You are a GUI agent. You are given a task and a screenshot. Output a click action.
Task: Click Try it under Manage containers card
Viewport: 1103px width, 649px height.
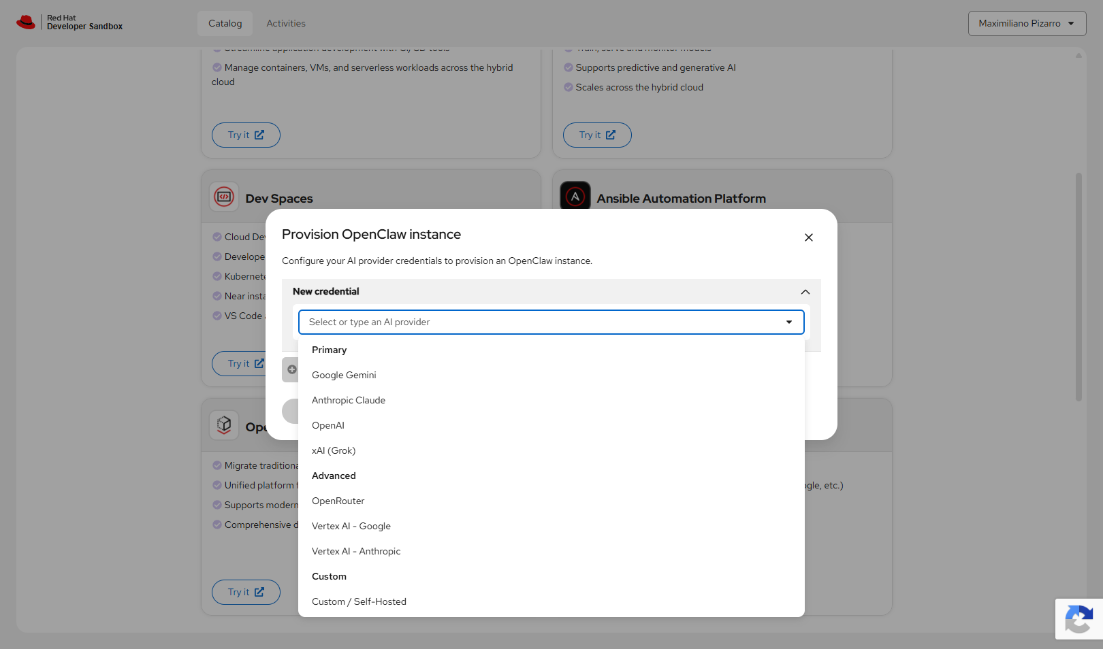[x=246, y=135]
